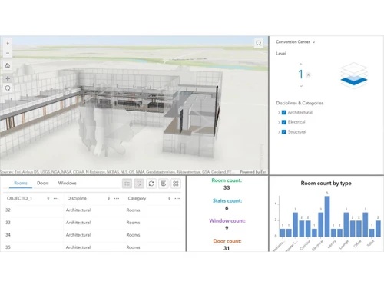
Task: Uncheck the Architectural checkbox
Action: point(283,112)
